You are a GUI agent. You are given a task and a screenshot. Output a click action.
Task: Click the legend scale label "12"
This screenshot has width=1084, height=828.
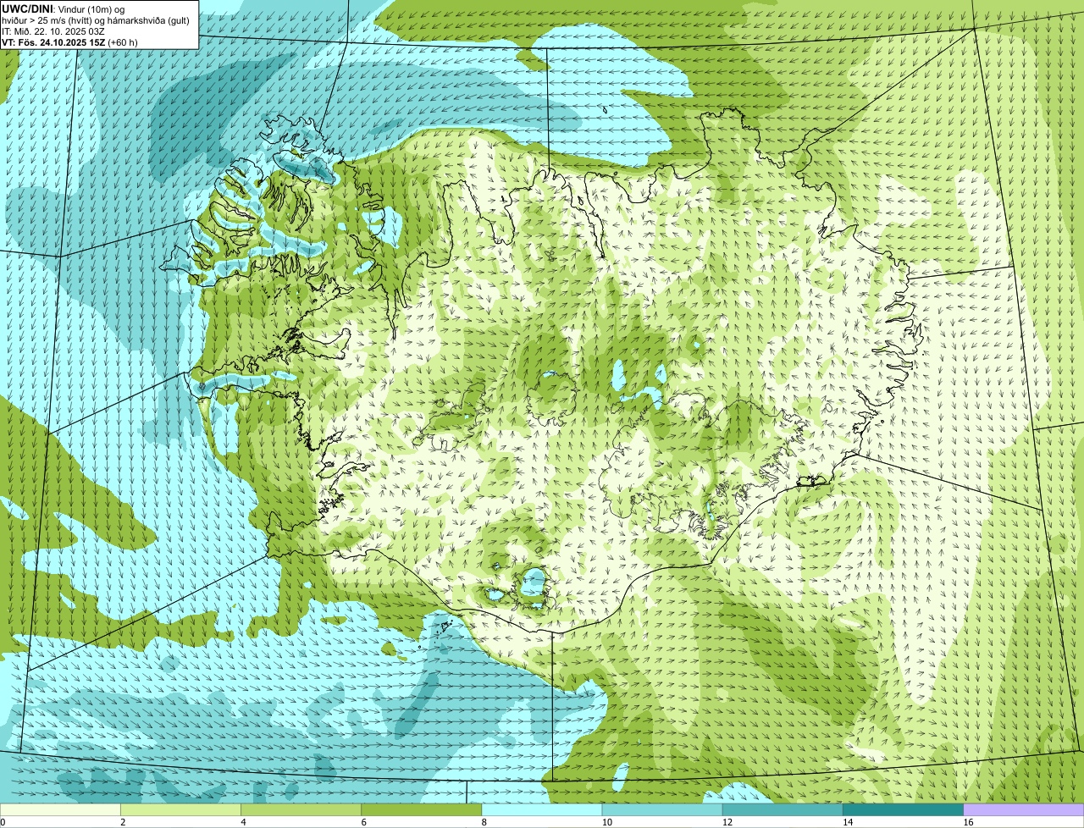tap(727, 822)
